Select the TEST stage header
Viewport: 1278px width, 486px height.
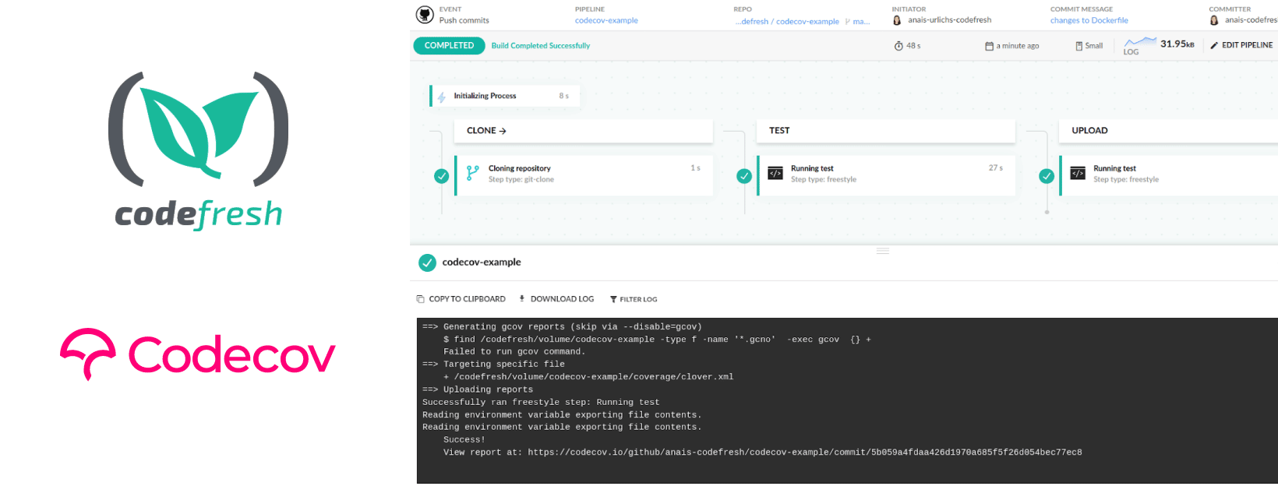click(x=779, y=131)
